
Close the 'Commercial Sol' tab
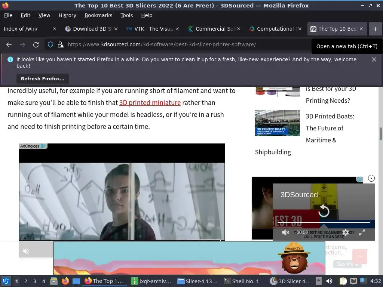(x=239, y=29)
